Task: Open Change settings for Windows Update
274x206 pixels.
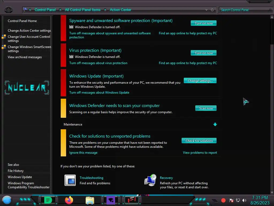Action: click(x=200, y=80)
